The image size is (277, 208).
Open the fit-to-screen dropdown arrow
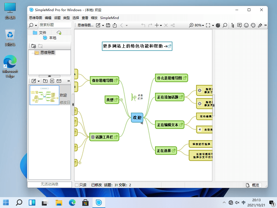[x=213, y=26]
